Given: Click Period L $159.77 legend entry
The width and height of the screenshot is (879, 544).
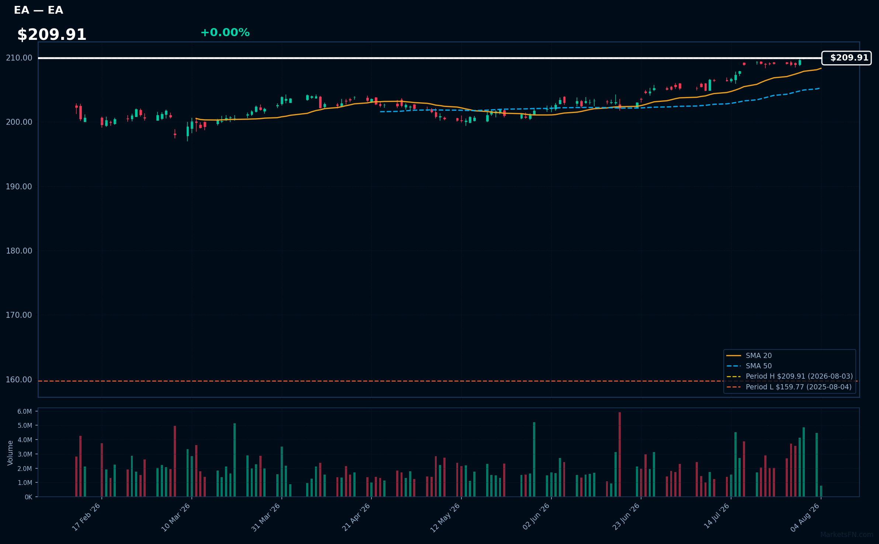Looking at the screenshot, I should click(x=789, y=387).
